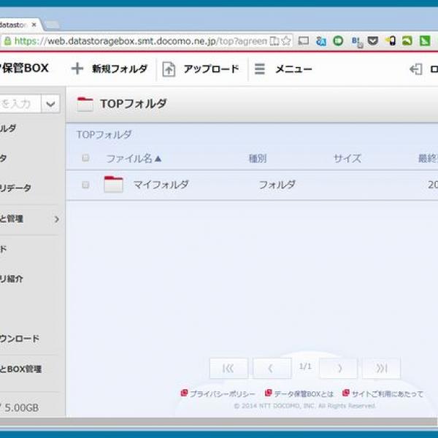Click the bookmark star in address bar
Image resolution: width=438 pixels, height=438 pixels.
(x=286, y=42)
